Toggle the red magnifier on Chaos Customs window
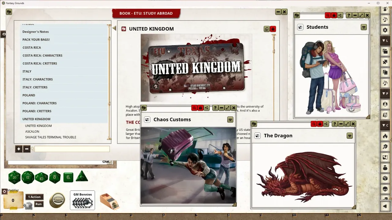 (x=194, y=108)
